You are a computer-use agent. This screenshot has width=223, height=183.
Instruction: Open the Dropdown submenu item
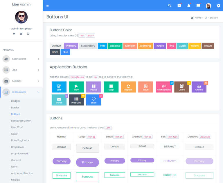(x=17, y=147)
